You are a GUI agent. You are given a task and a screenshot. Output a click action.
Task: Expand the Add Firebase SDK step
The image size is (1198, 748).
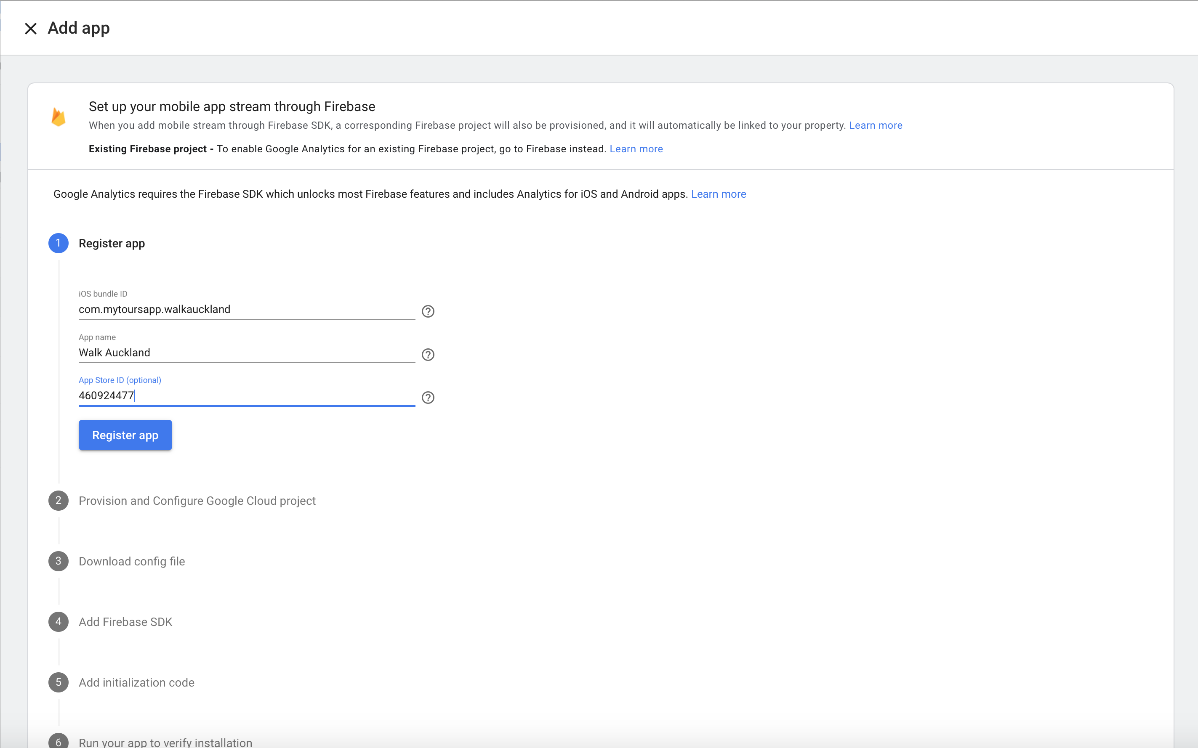tap(125, 622)
